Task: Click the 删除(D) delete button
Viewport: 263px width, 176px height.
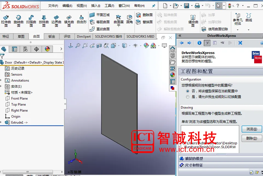Action: point(251,138)
